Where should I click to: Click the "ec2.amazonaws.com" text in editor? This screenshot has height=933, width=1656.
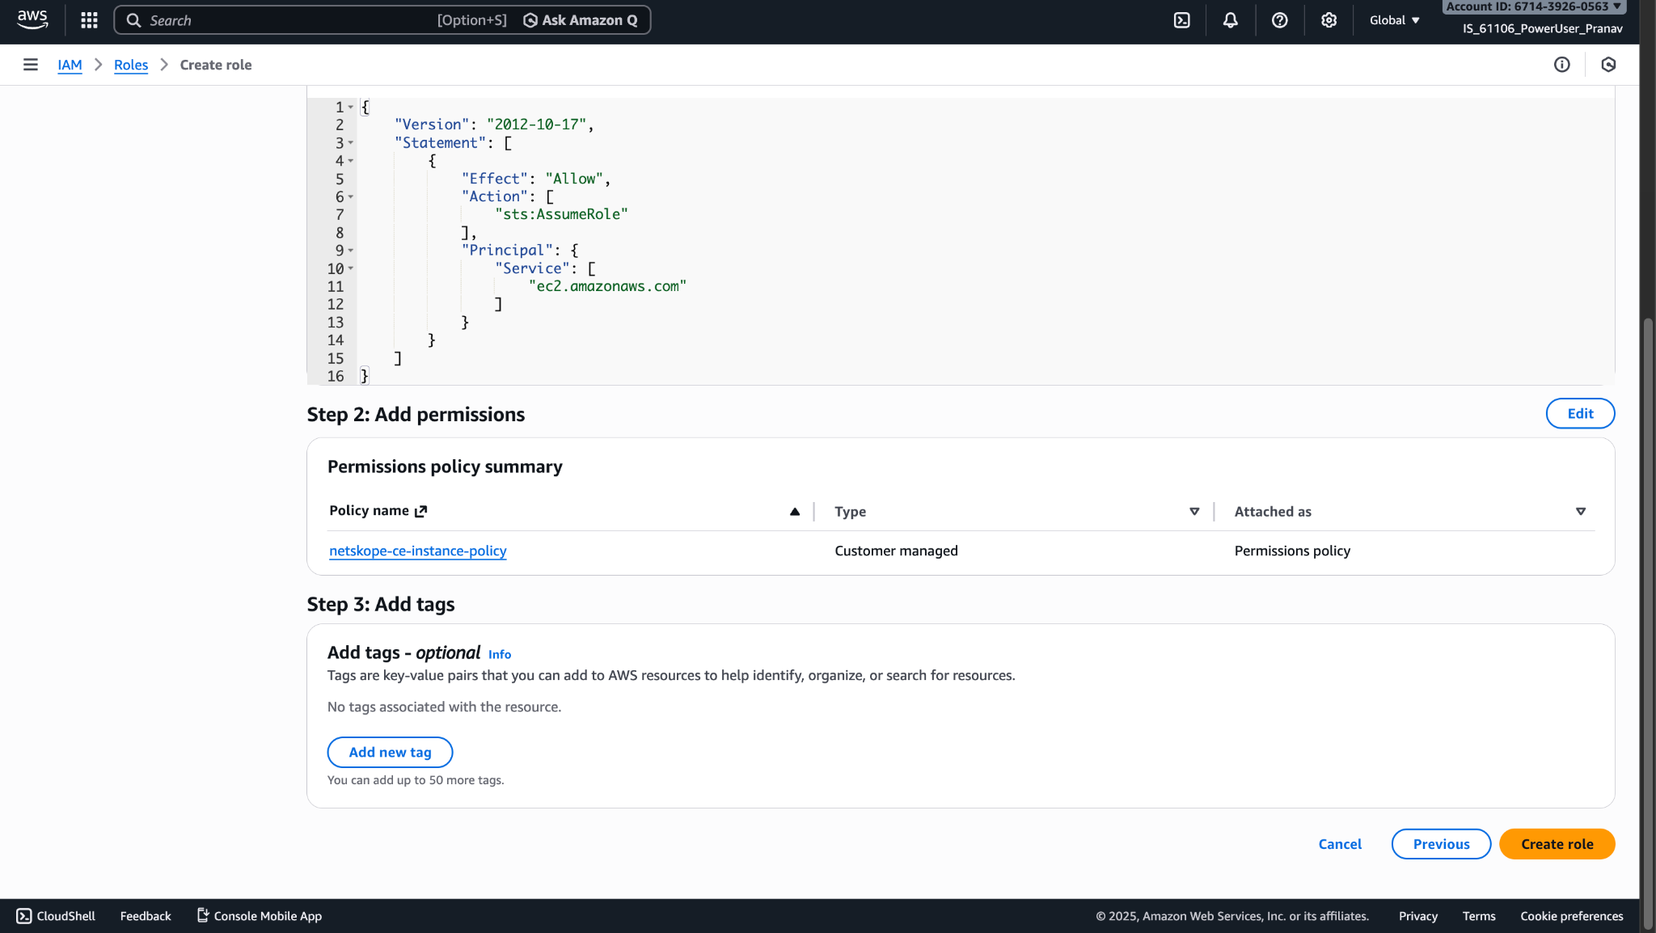pyautogui.click(x=607, y=286)
